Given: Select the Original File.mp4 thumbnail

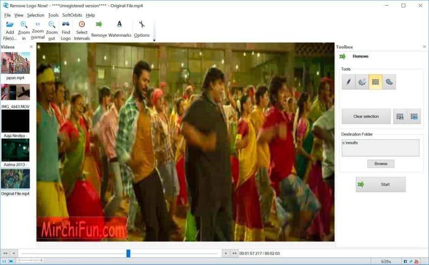Looking at the screenshot, I should click(15, 179).
